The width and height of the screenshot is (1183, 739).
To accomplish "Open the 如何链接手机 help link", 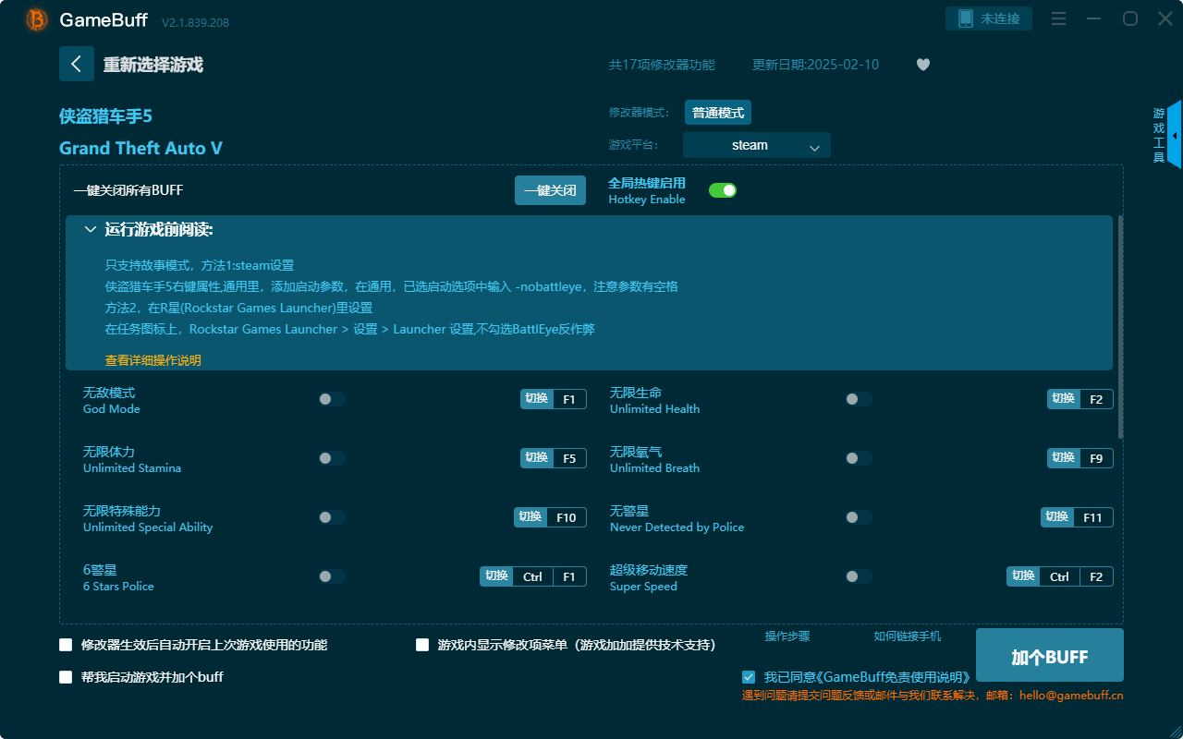I will [x=907, y=636].
